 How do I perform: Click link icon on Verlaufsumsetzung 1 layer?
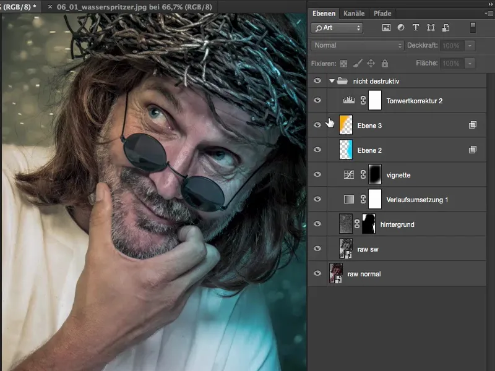(363, 199)
